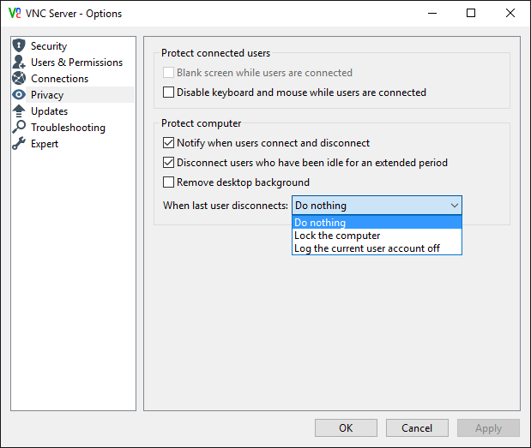Collapse the When last user disconnects dropdown
Viewport: 531px width, 448px height.
pyautogui.click(x=454, y=206)
